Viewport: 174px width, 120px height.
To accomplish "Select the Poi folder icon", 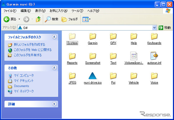I will pyautogui.click(x=113, y=76).
